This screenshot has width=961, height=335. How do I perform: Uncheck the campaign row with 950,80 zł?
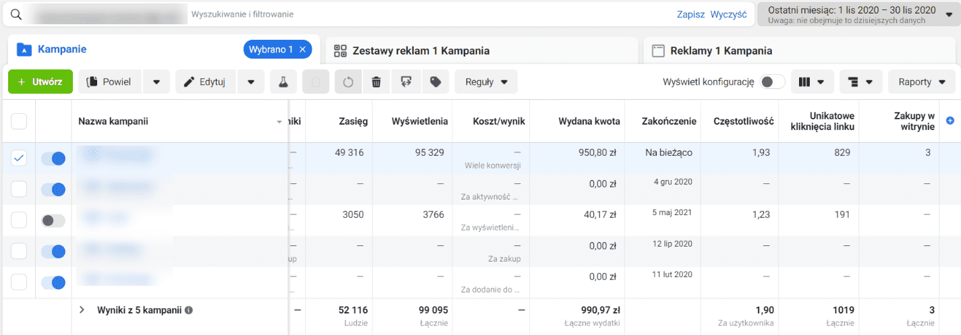coord(19,158)
